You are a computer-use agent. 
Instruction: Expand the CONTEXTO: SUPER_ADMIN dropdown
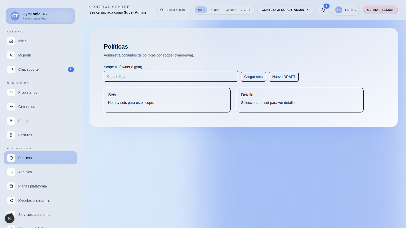(x=286, y=10)
